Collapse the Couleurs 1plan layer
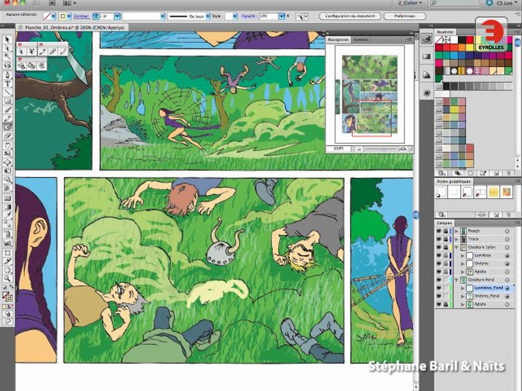Image resolution: width=522 pixels, height=391 pixels. pos(456,248)
